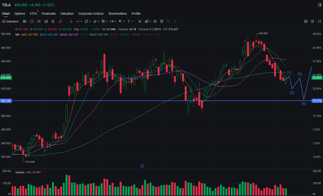Enter fullscreen chart mode
This screenshot has width=323, height=196.
click(319, 21)
